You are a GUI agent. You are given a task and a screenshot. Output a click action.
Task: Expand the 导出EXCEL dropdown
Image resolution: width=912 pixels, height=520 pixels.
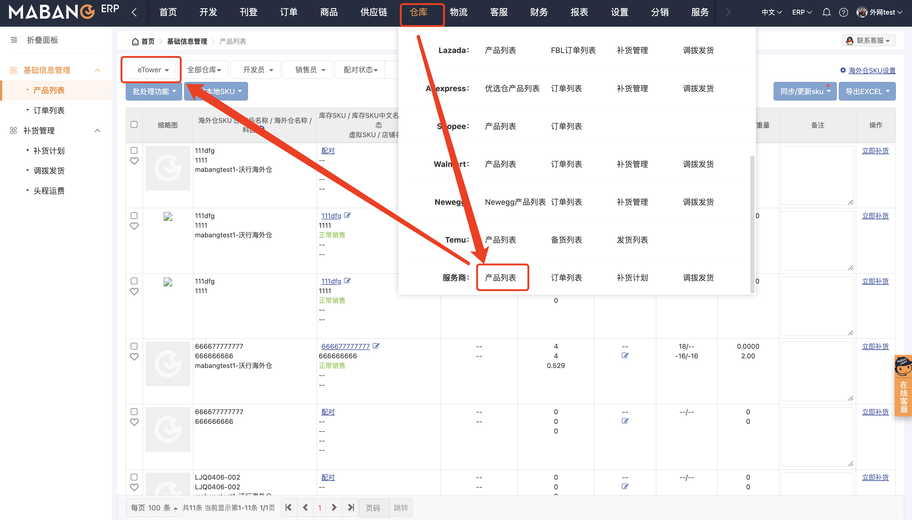point(867,92)
